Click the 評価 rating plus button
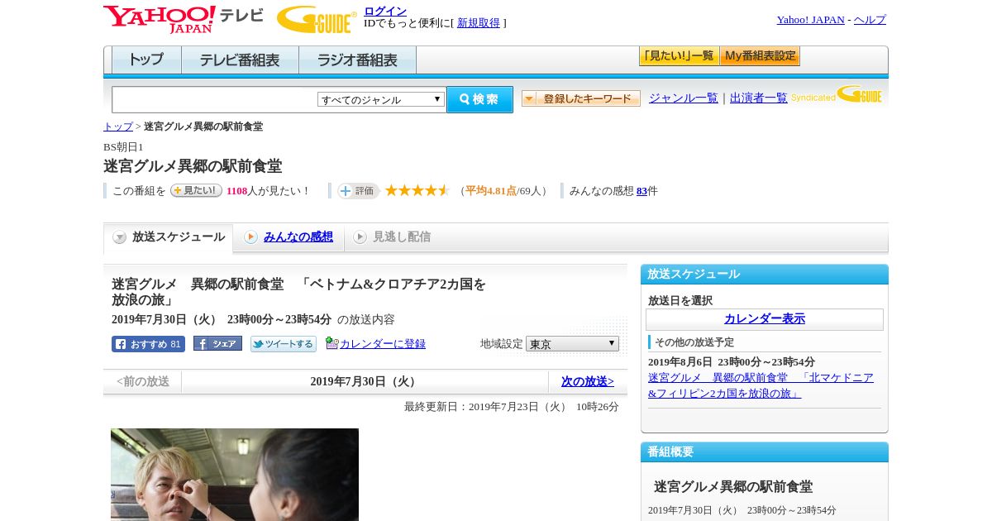992x521 pixels. [x=358, y=191]
